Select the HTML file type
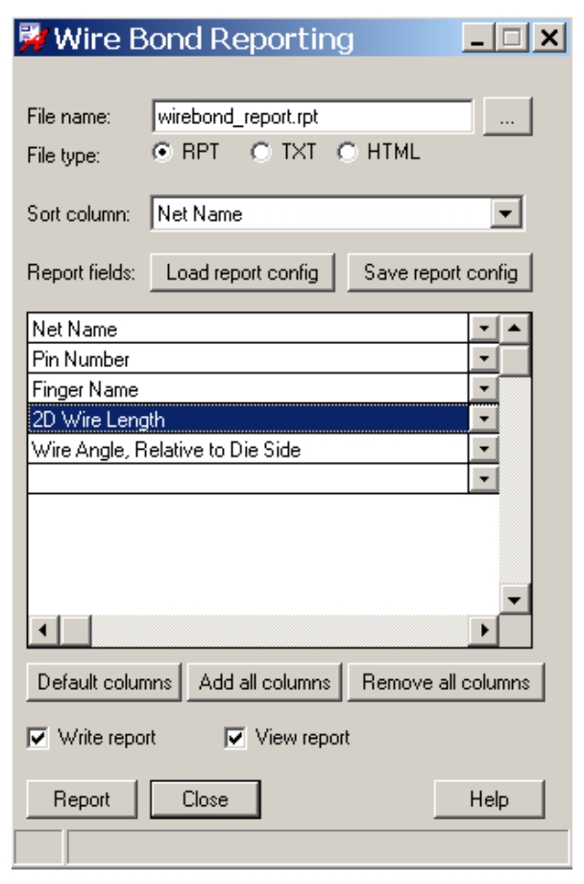The image size is (584, 884). [346, 153]
